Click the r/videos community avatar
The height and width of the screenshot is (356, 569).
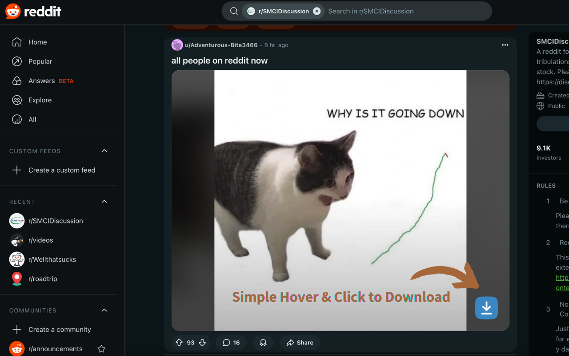coord(17,240)
